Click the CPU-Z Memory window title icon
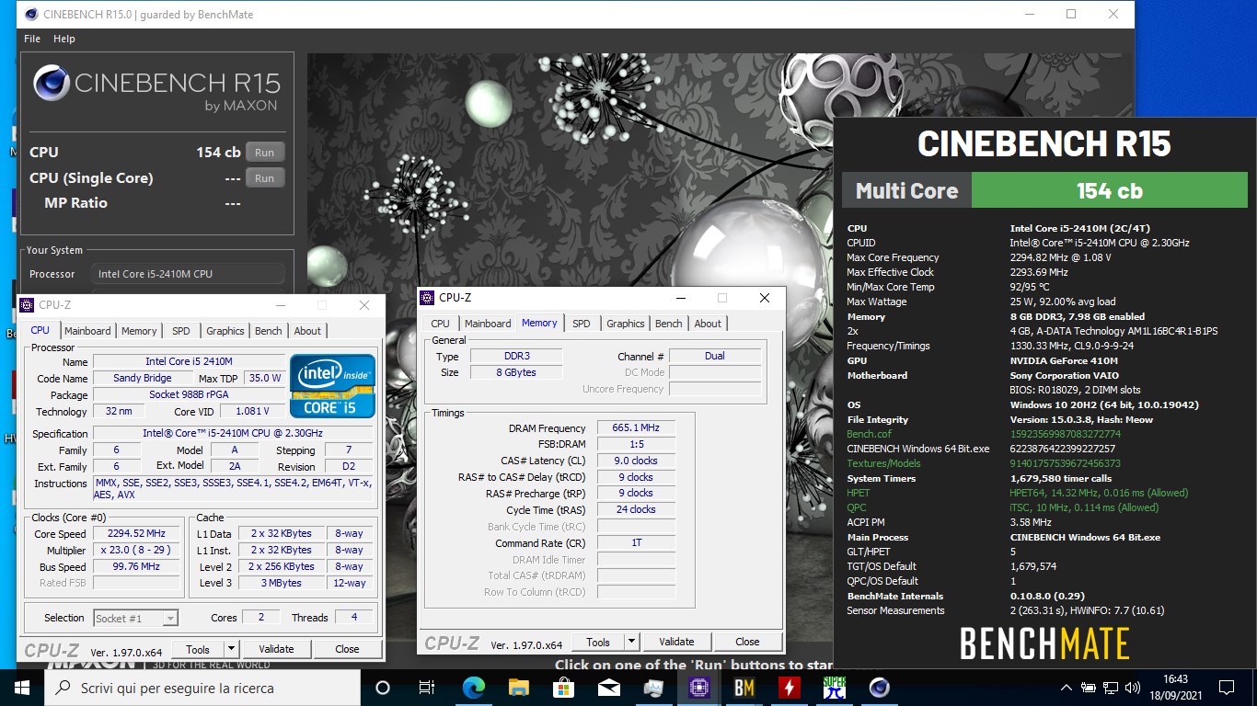Viewport: 1257px width, 706px height. click(427, 298)
